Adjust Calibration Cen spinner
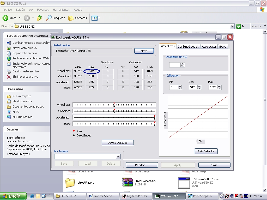Viewport: 267px width, 200px height. point(199,87)
